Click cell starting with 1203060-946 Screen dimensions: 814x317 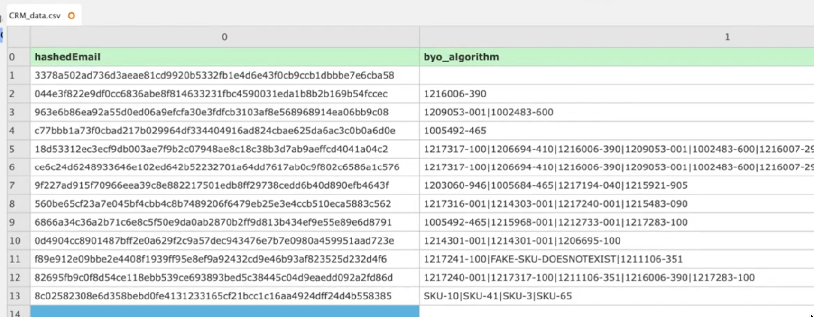click(x=617, y=185)
